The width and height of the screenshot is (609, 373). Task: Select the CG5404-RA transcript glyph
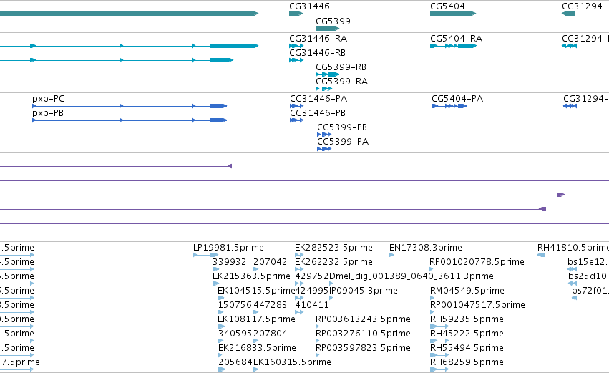453,46
